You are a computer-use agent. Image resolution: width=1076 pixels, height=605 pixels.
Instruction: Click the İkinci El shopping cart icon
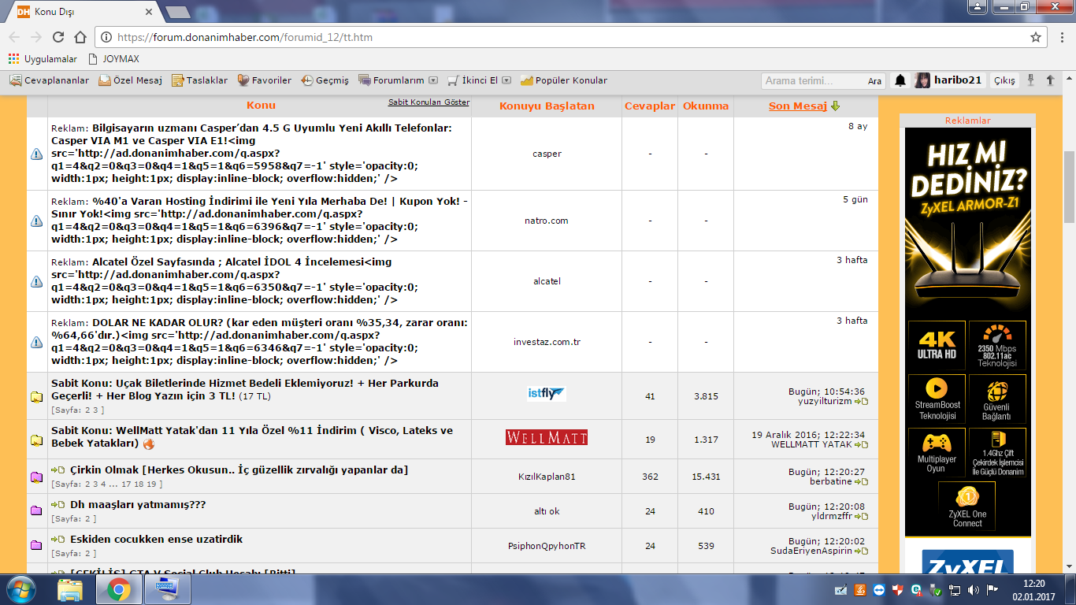[x=453, y=80]
